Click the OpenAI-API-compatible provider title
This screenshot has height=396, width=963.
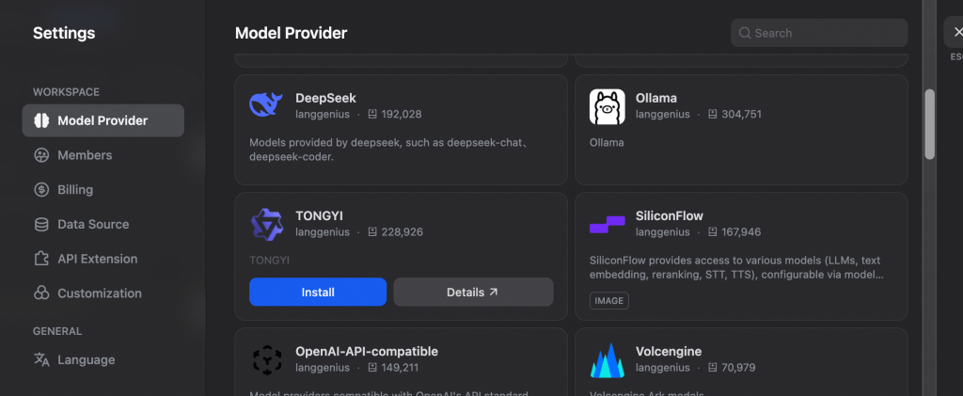point(367,352)
